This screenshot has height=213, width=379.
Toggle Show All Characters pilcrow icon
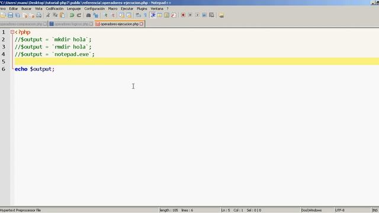(x=145, y=15)
